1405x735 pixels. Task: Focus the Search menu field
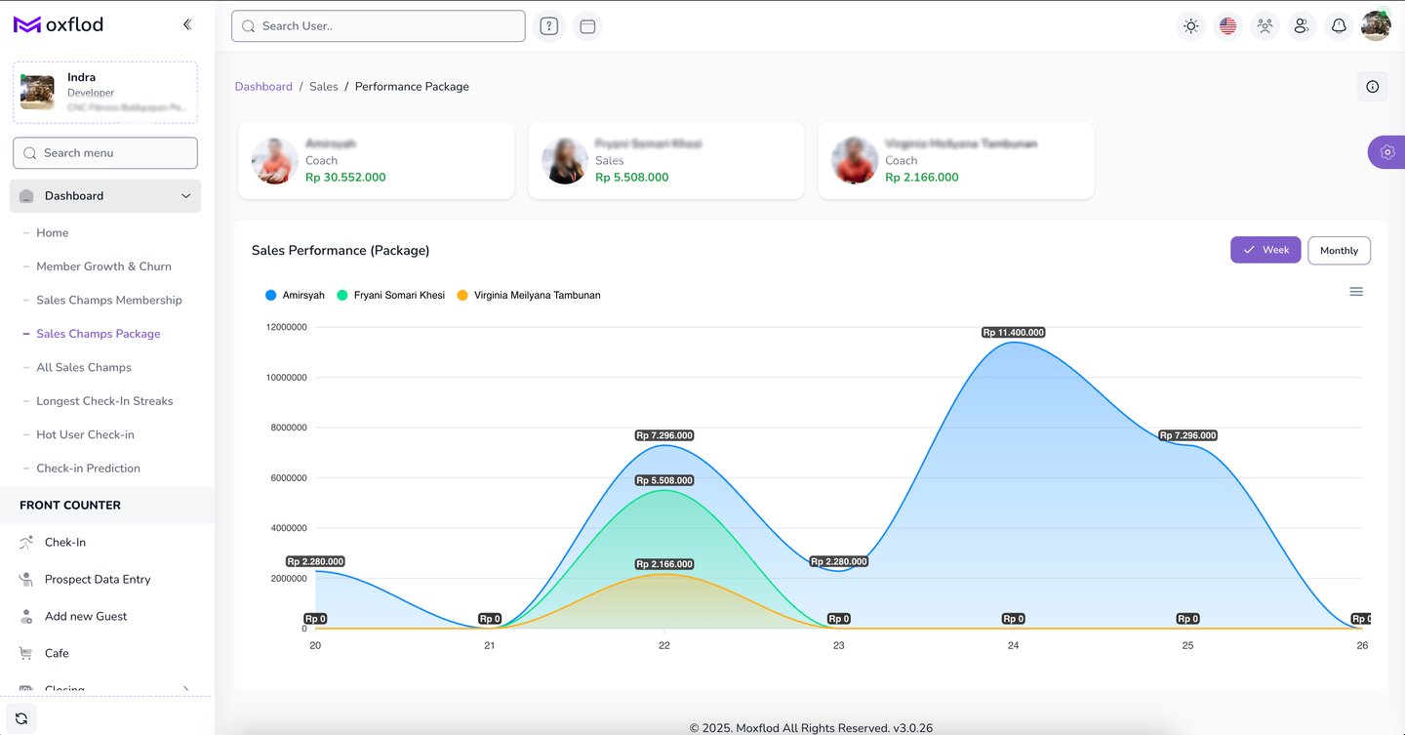[105, 153]
